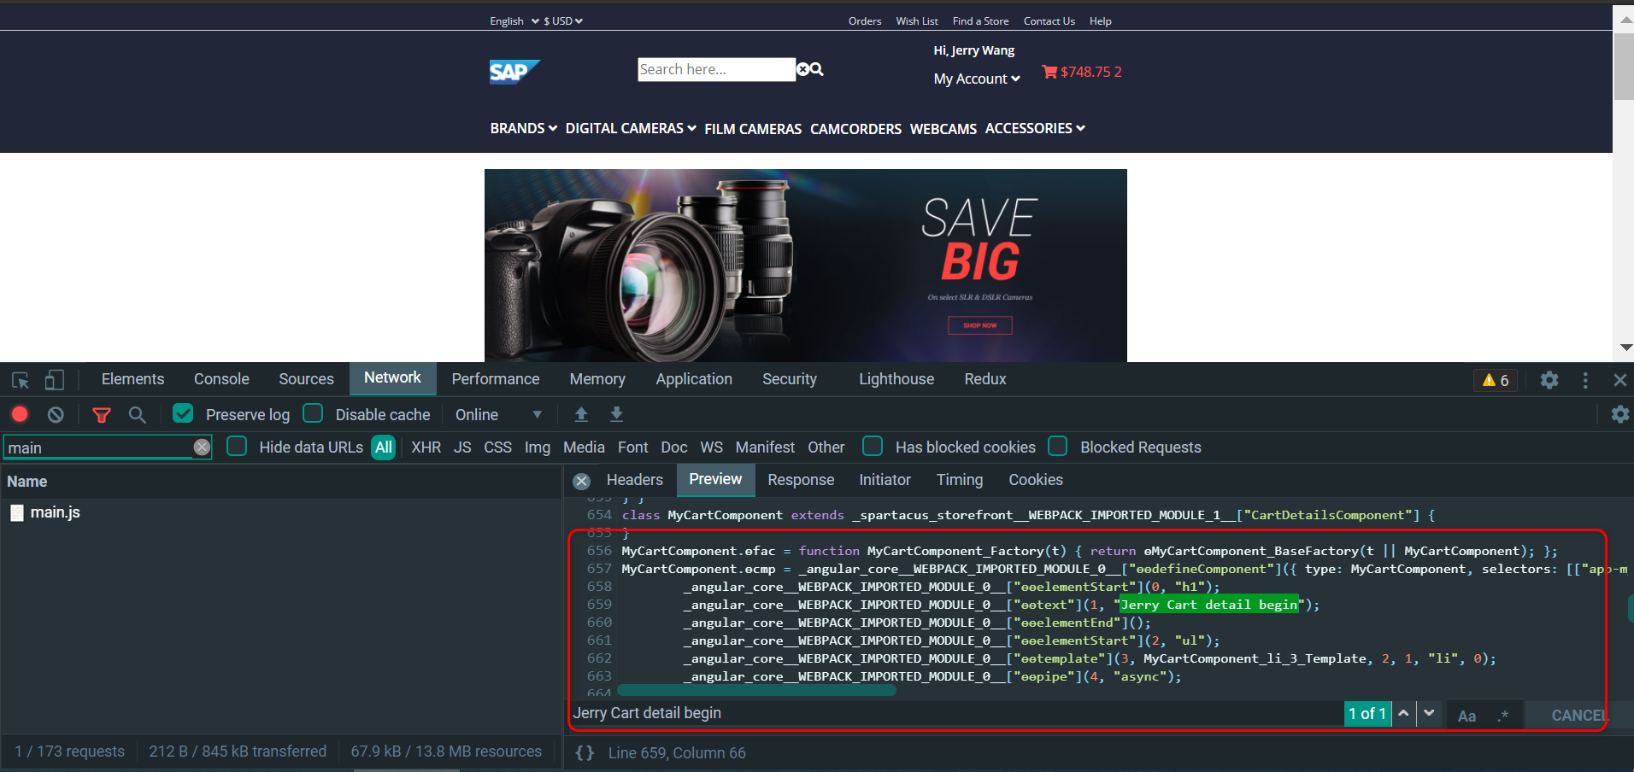Open the Response tab

[800, 480]
